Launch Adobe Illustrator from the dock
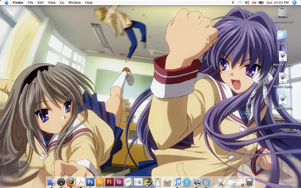The image size is (301, 188). [100, 182]
